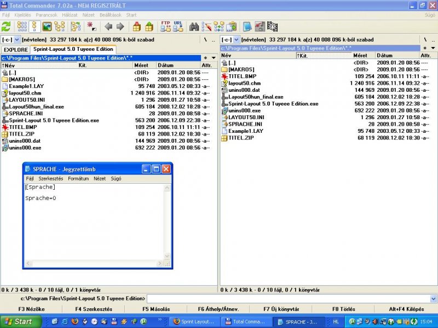Image resolution: width=438 pixels, height=328 pixels.
Task: Click the green Reread source refresh icon
Action: [6, 27]
